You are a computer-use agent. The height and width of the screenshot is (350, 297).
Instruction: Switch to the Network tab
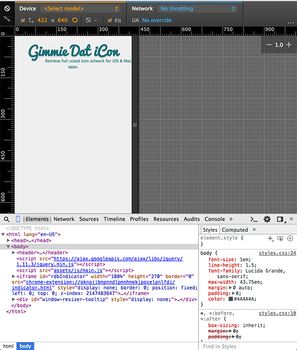click(x=64, y=219)
